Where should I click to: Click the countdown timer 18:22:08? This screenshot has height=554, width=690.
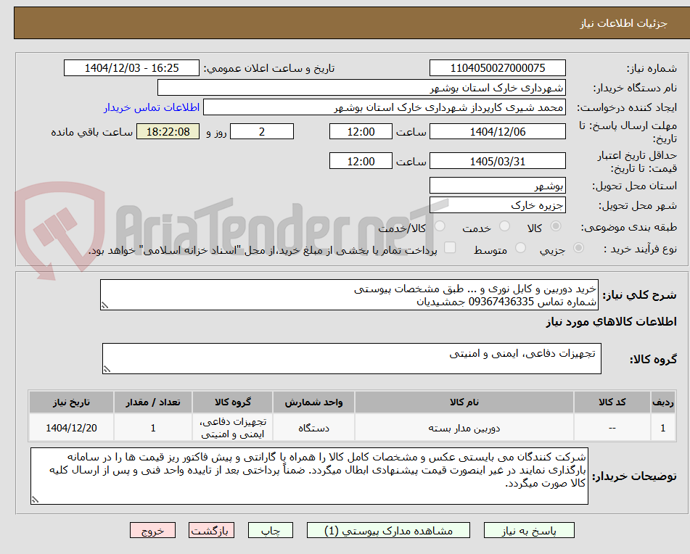168,132
